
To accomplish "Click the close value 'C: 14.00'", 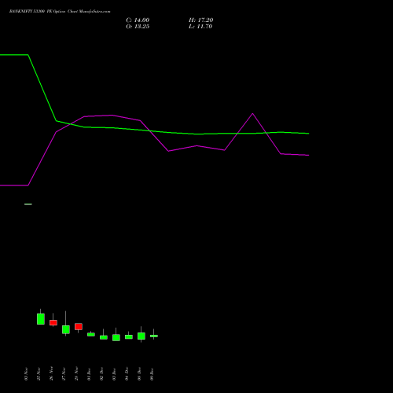I will pos(138,20).
